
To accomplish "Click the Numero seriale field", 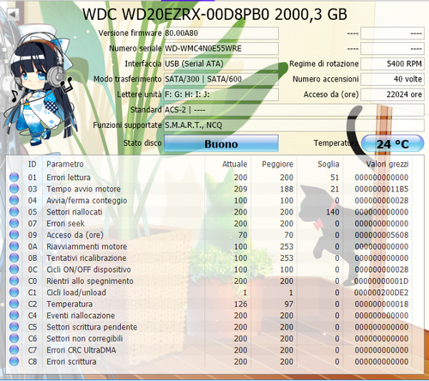I will pos(221,48).
